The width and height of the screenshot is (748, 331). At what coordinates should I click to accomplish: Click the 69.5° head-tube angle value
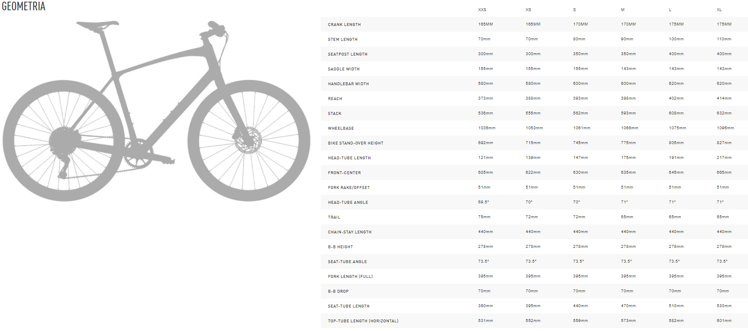484,202
